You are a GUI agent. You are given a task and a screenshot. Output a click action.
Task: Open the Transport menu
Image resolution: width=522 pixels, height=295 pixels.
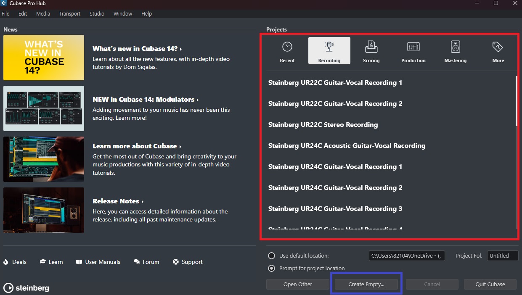[x=70, y=13]
